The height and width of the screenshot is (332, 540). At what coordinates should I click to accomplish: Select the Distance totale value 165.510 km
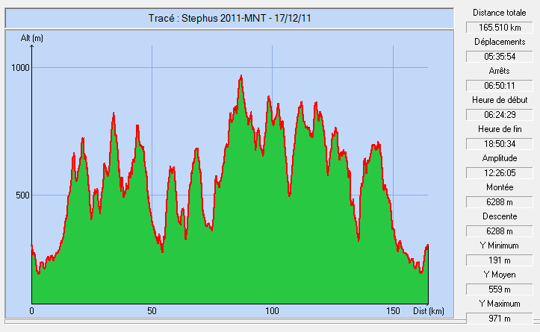coord(499,28)
